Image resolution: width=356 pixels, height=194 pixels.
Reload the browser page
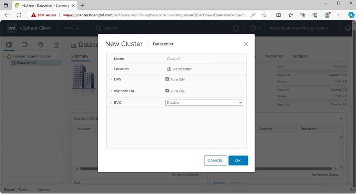click(x=19, y=15)
